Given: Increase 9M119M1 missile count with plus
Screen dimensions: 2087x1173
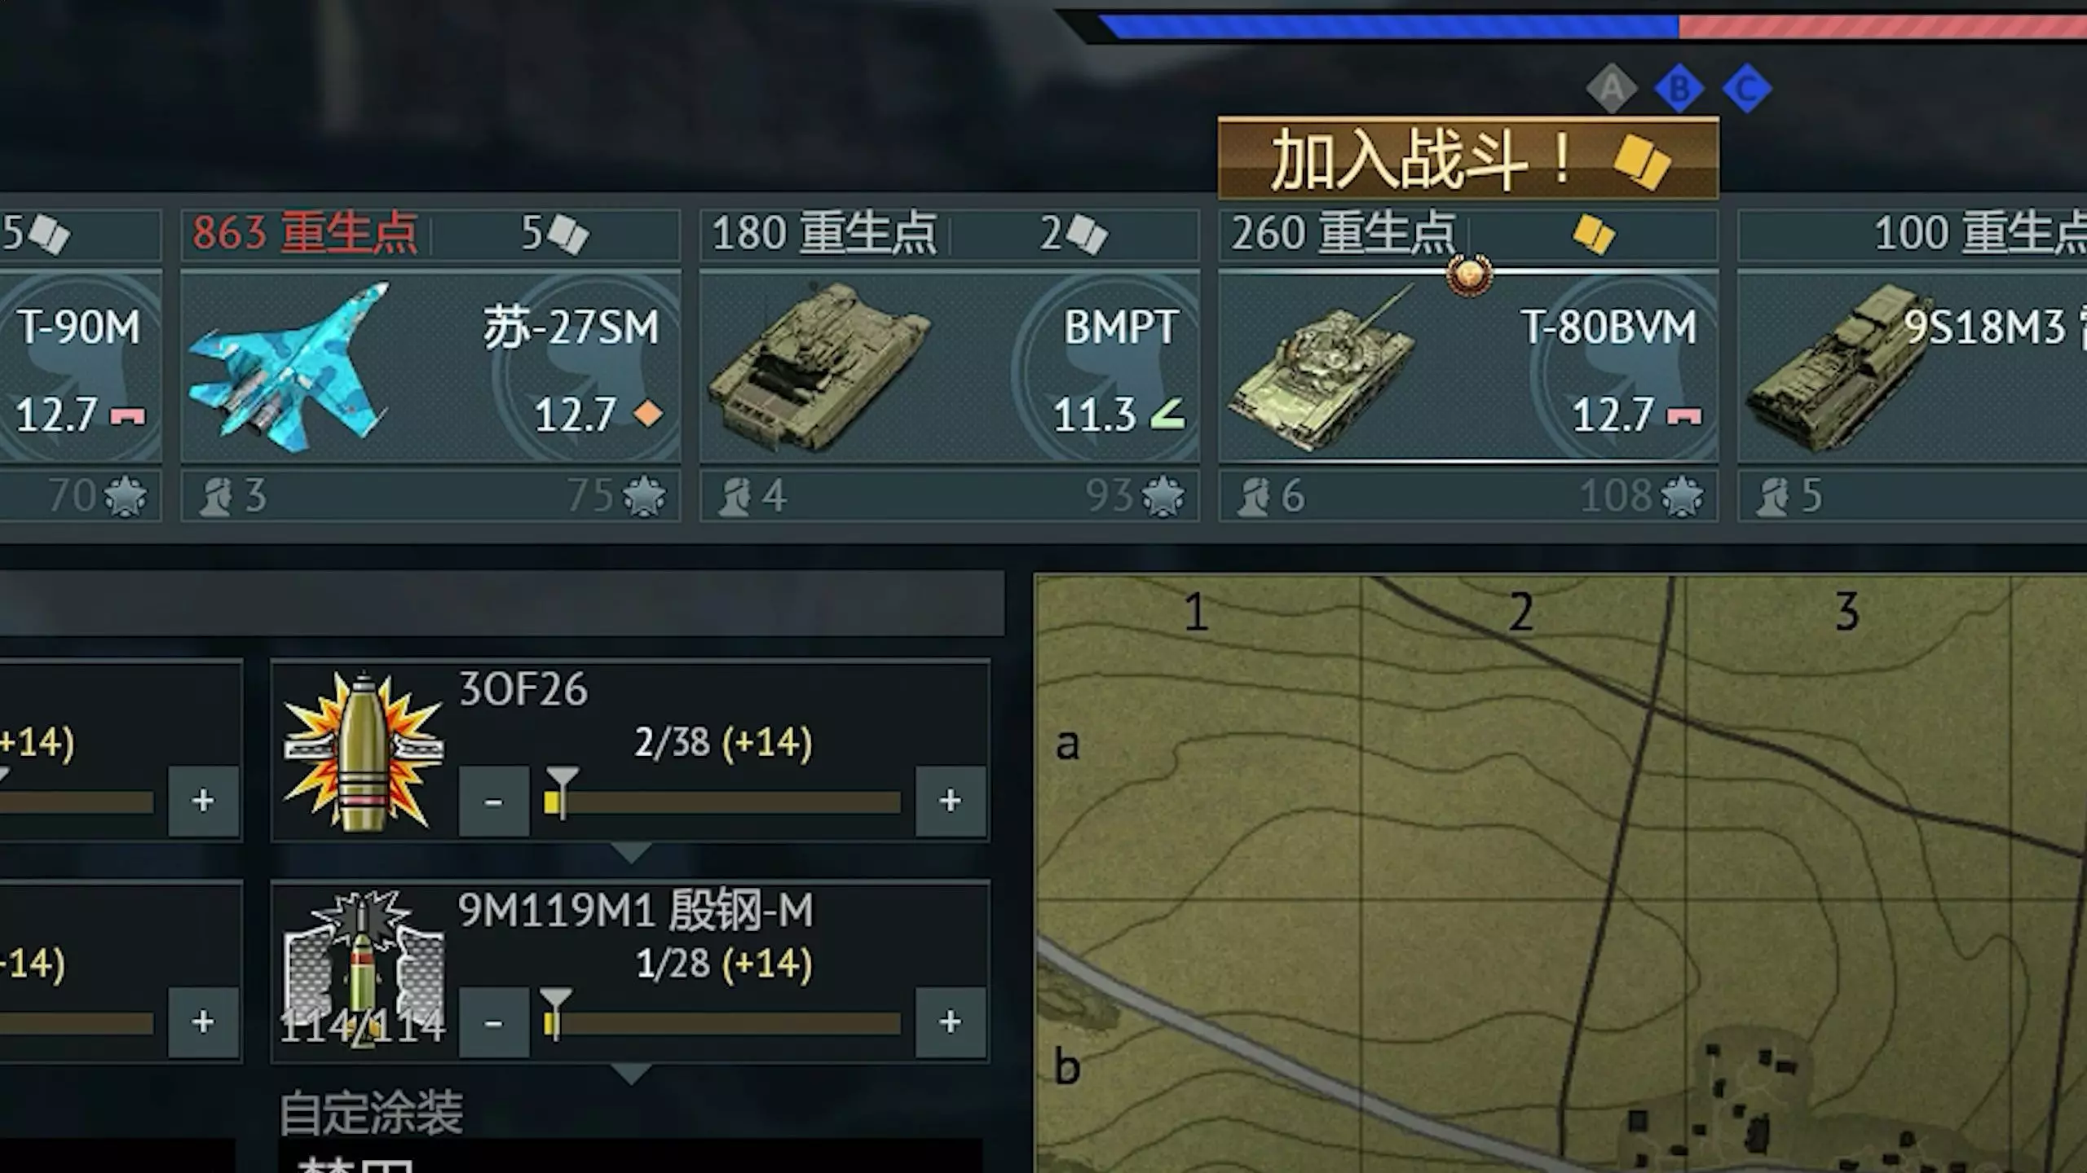Looking at the screenshot, I should click(951, 1021).
